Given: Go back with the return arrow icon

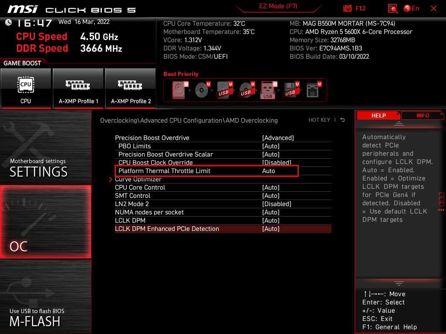Looking at the screenshot, I should coord(342,120).
